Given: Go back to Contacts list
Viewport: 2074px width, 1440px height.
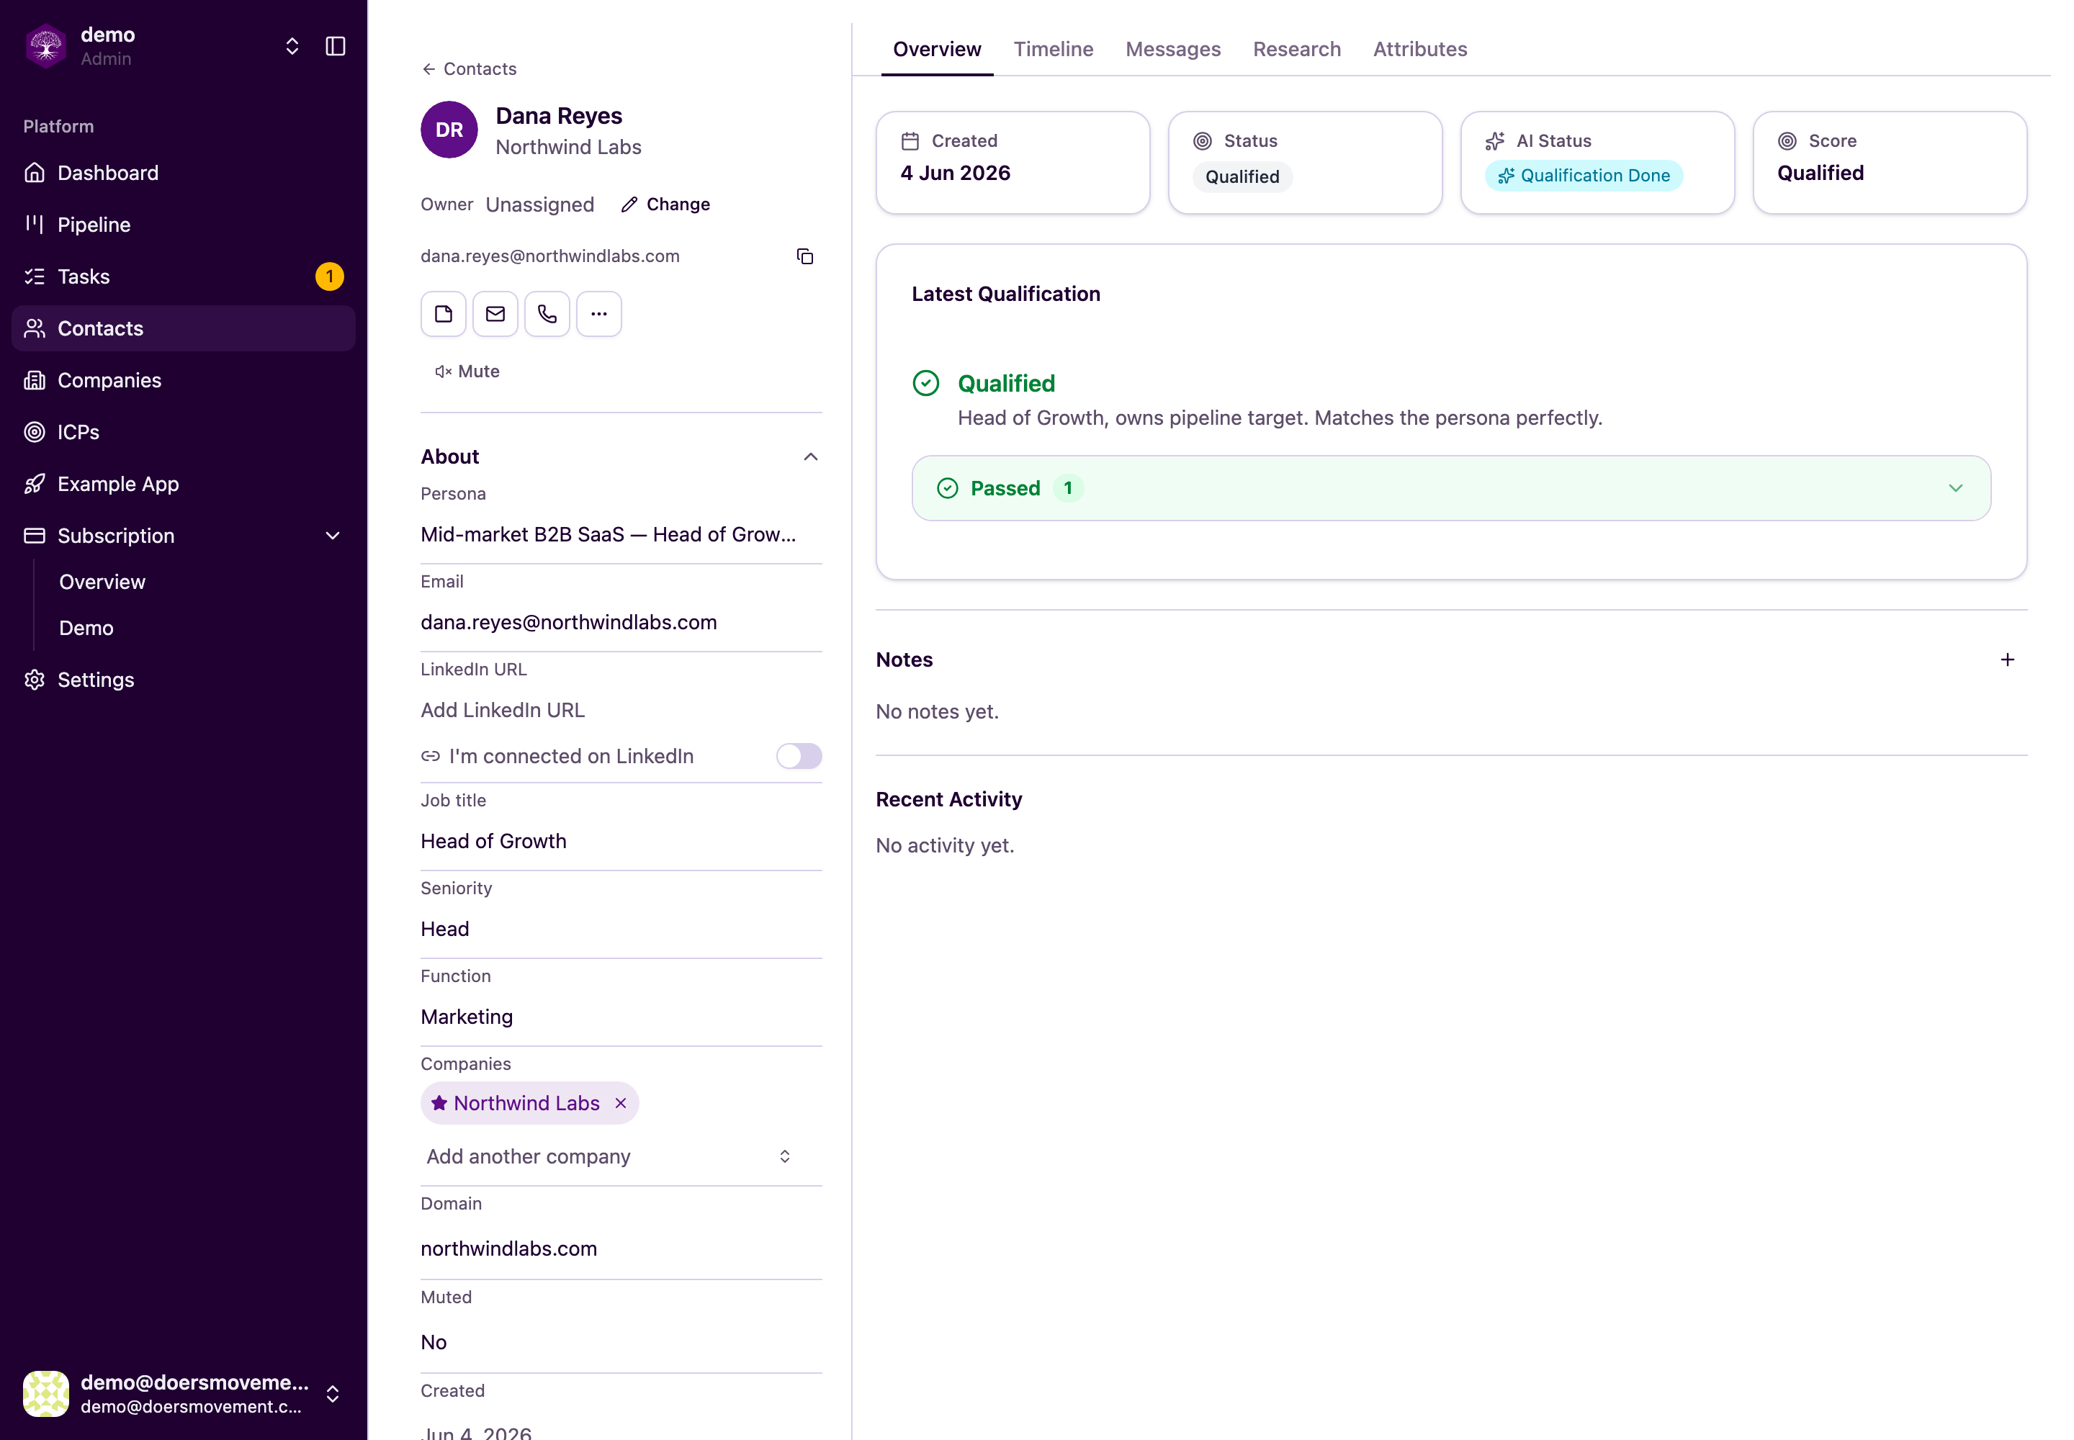Looking at the screenshot, I should (468, 68).
